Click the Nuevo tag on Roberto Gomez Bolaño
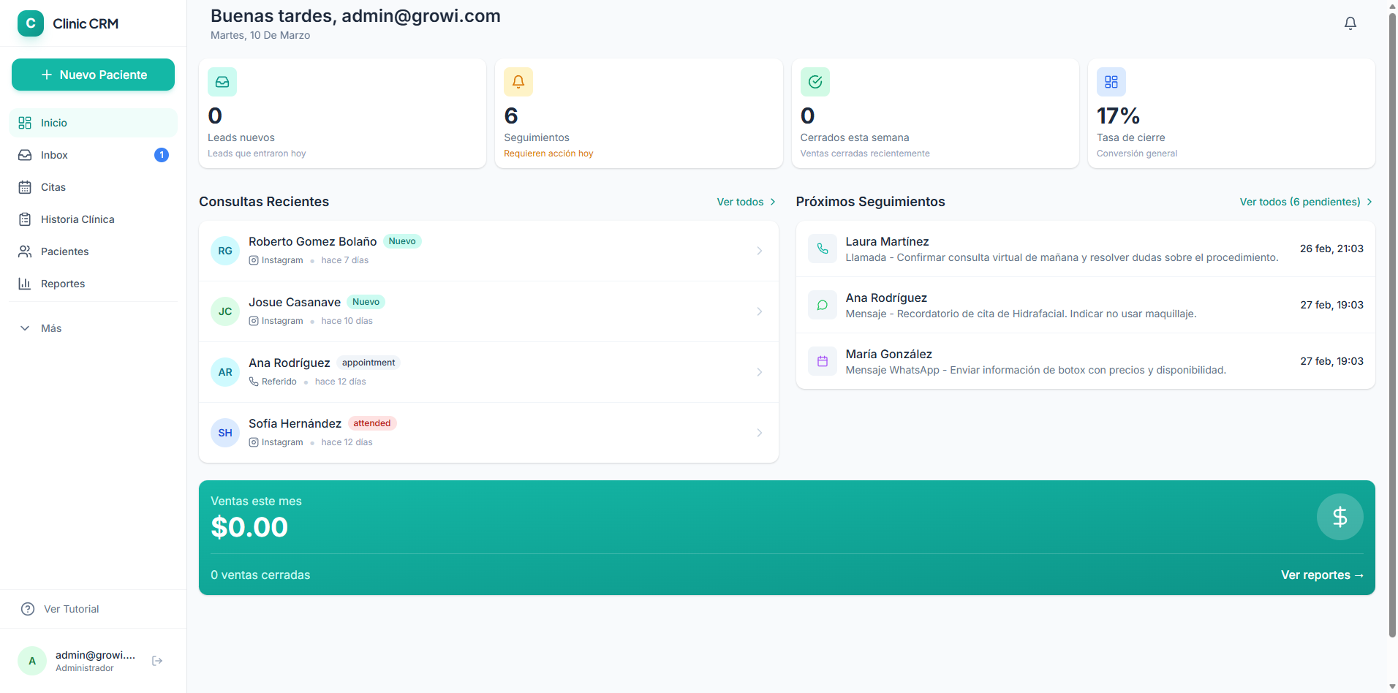 (402, 241)
